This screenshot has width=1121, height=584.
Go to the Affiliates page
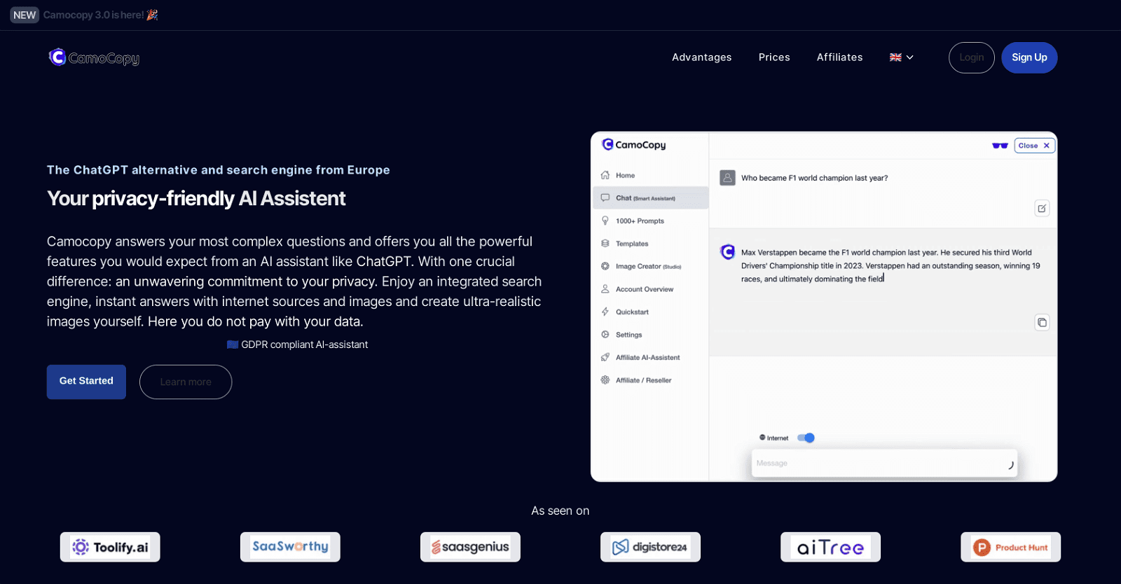tap(839, 57)
